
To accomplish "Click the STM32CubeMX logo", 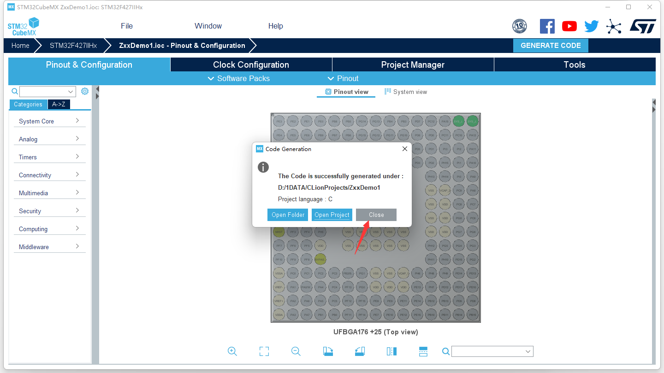I will [24, 26].
